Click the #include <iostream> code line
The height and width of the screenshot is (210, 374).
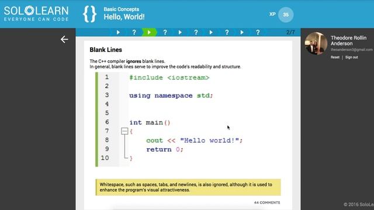[169, 78]
